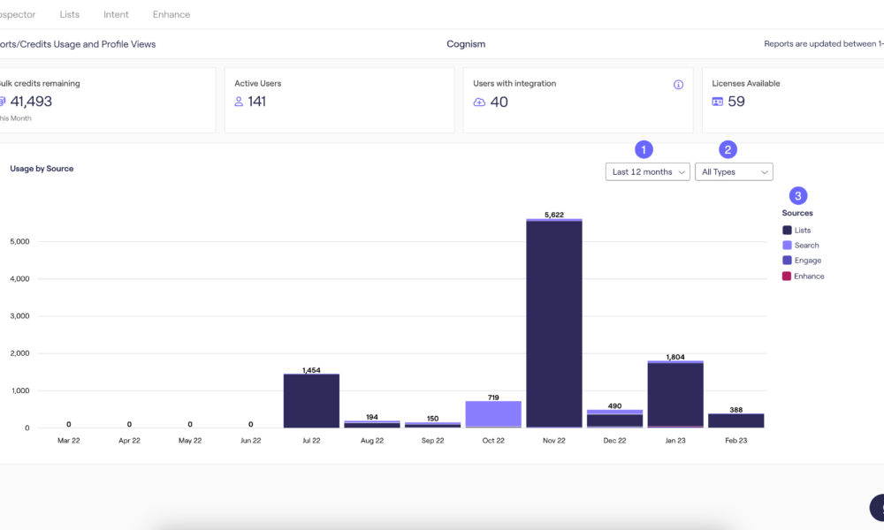The height and width of the screenshot is (530, 884).
Task: Click the credits remaining value 41,493
Action: tap(31, 102)
